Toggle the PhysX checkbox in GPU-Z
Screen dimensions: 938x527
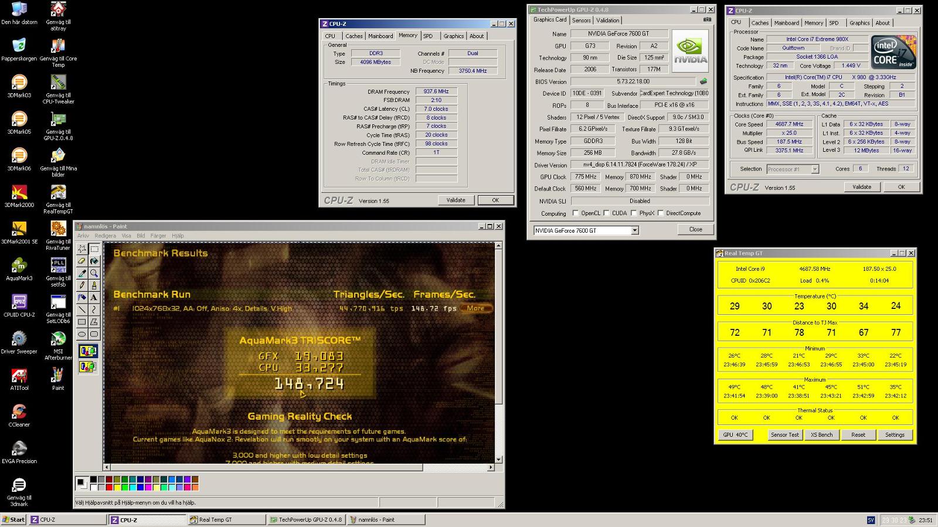pos(634,213)
